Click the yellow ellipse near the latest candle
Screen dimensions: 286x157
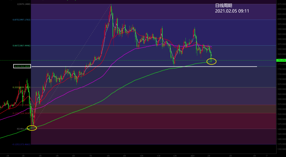[x=211, y=61]
